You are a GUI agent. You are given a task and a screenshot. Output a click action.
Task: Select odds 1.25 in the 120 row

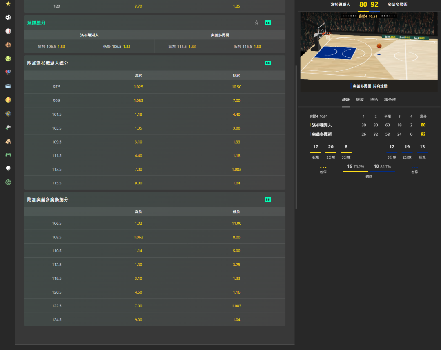click(x=236, y=6)
